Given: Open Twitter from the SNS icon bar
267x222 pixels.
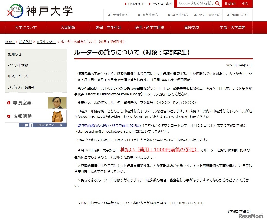Looking at the screenshot, I should (x=26, y=125).
